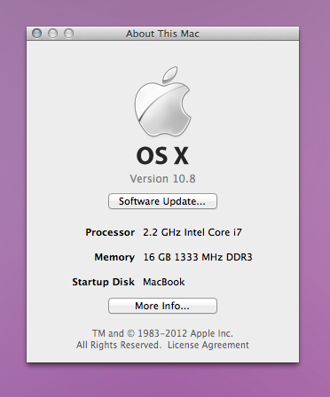Select the "16 GB 1333 MHz DDR3" value

point(198,257)
